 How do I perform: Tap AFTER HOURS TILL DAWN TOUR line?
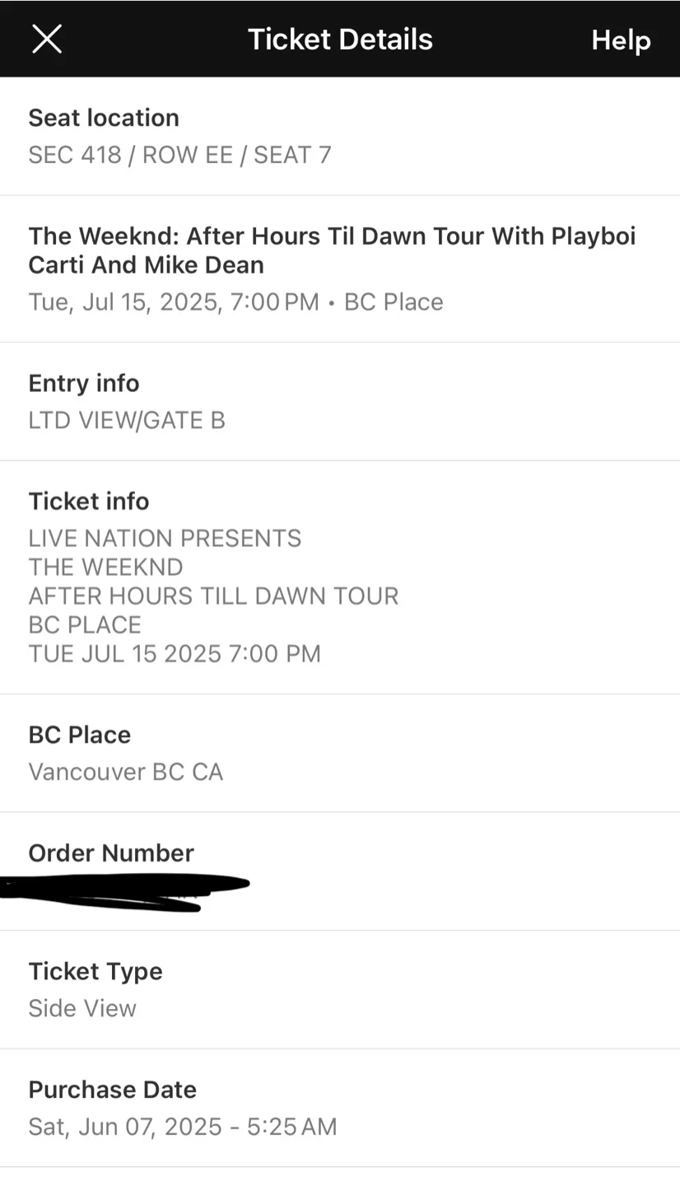point(213,595)
